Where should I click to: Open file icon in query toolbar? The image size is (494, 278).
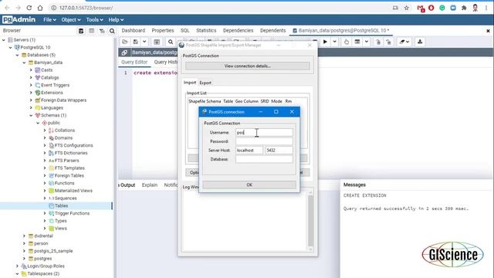click(x=125, y=42)
